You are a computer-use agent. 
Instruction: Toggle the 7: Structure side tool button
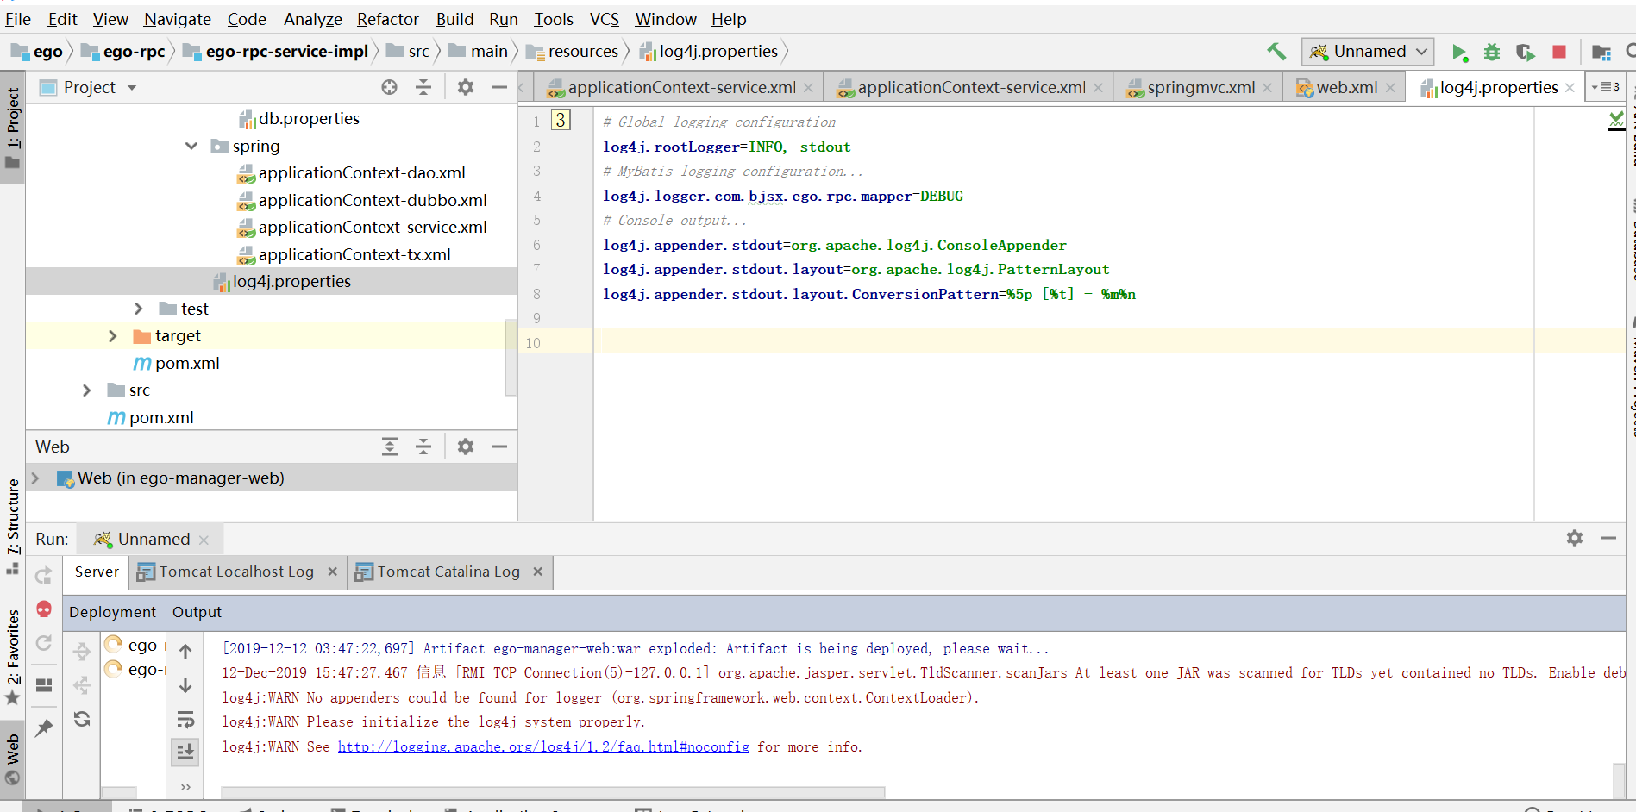pyautogui.click(x=13, y=527)
